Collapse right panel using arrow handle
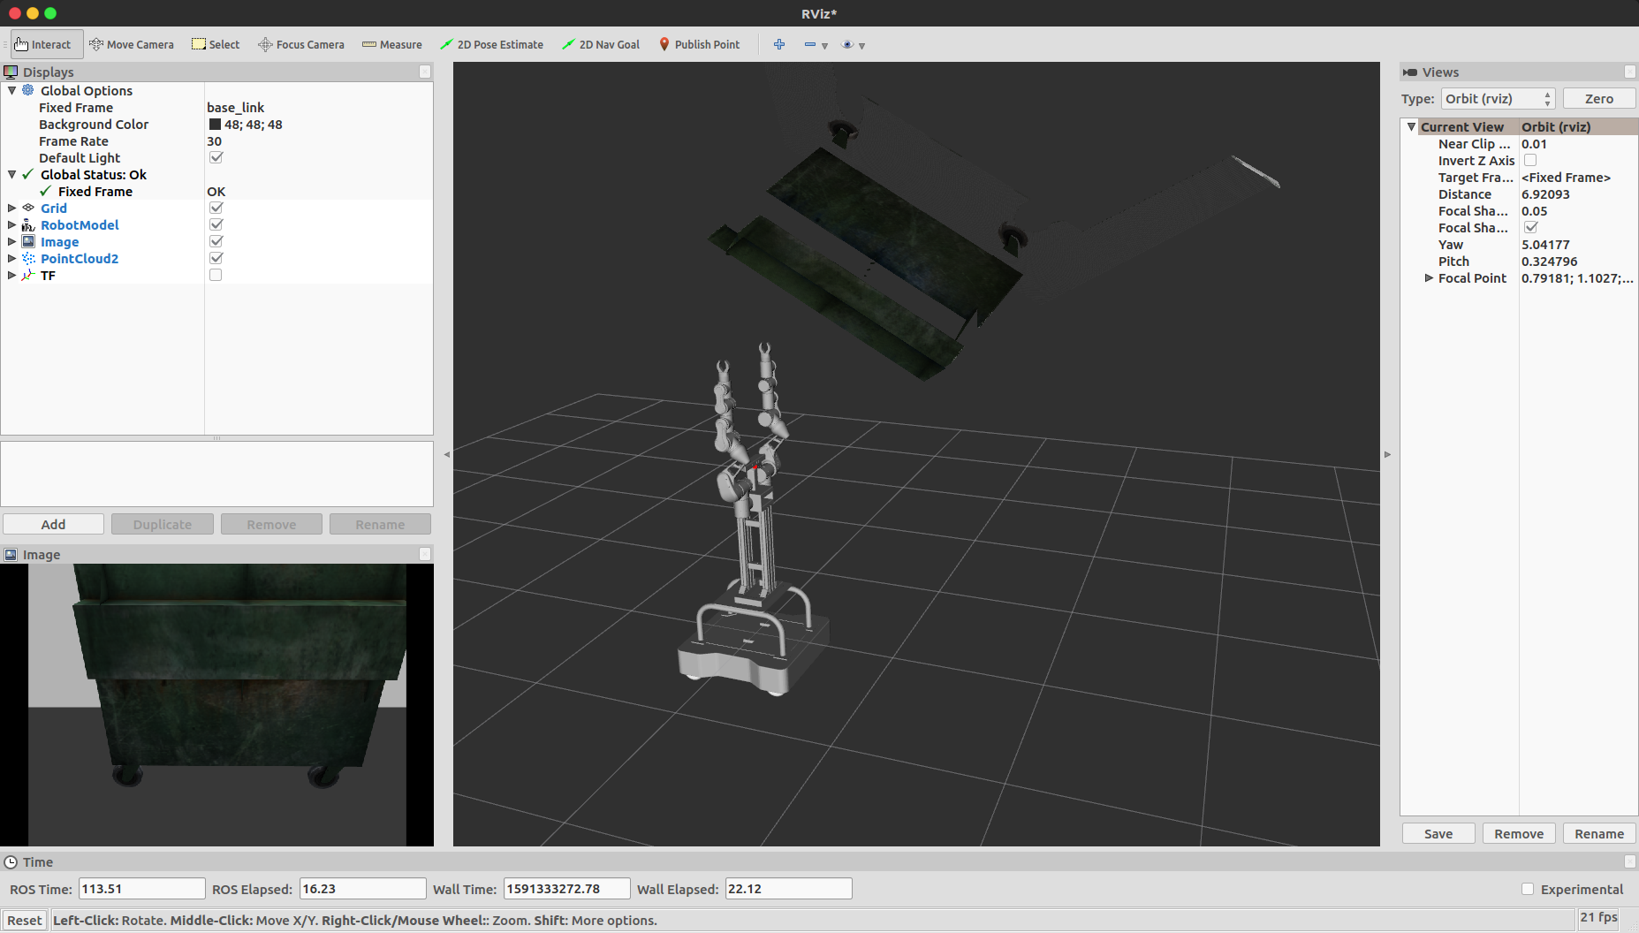The image size is (1639, 933). point(1387,454)
